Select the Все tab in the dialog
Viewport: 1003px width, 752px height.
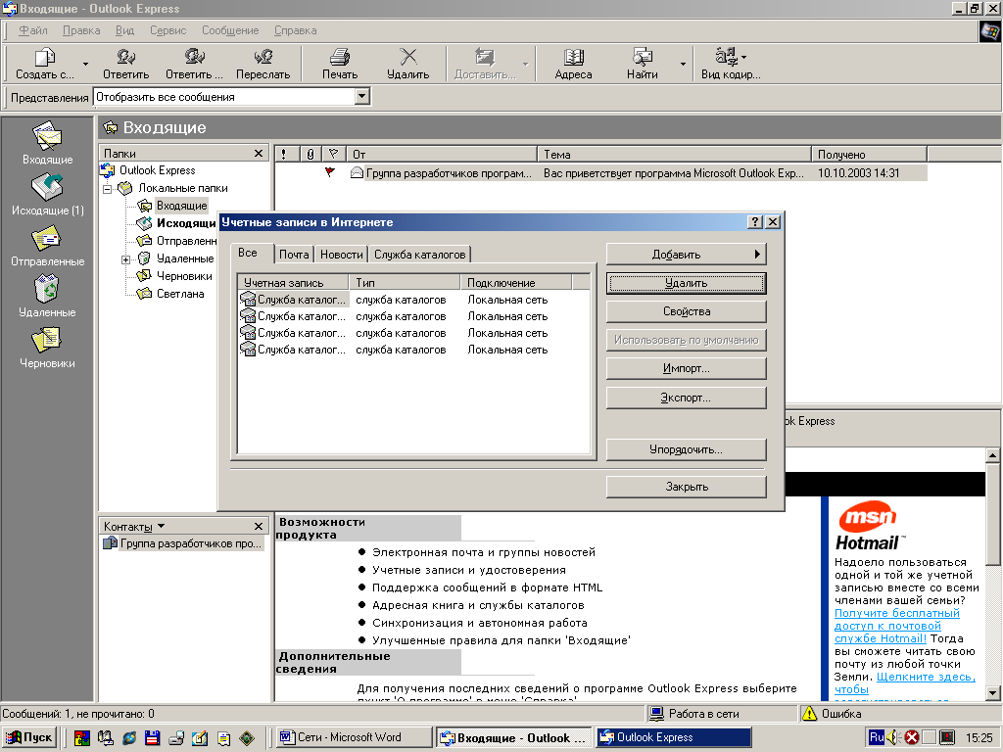(x=248, y=253)
